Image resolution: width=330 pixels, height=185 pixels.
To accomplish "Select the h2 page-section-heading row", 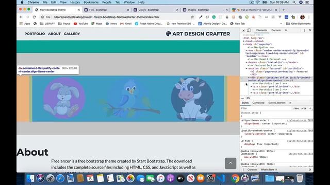I will [279, 73].
